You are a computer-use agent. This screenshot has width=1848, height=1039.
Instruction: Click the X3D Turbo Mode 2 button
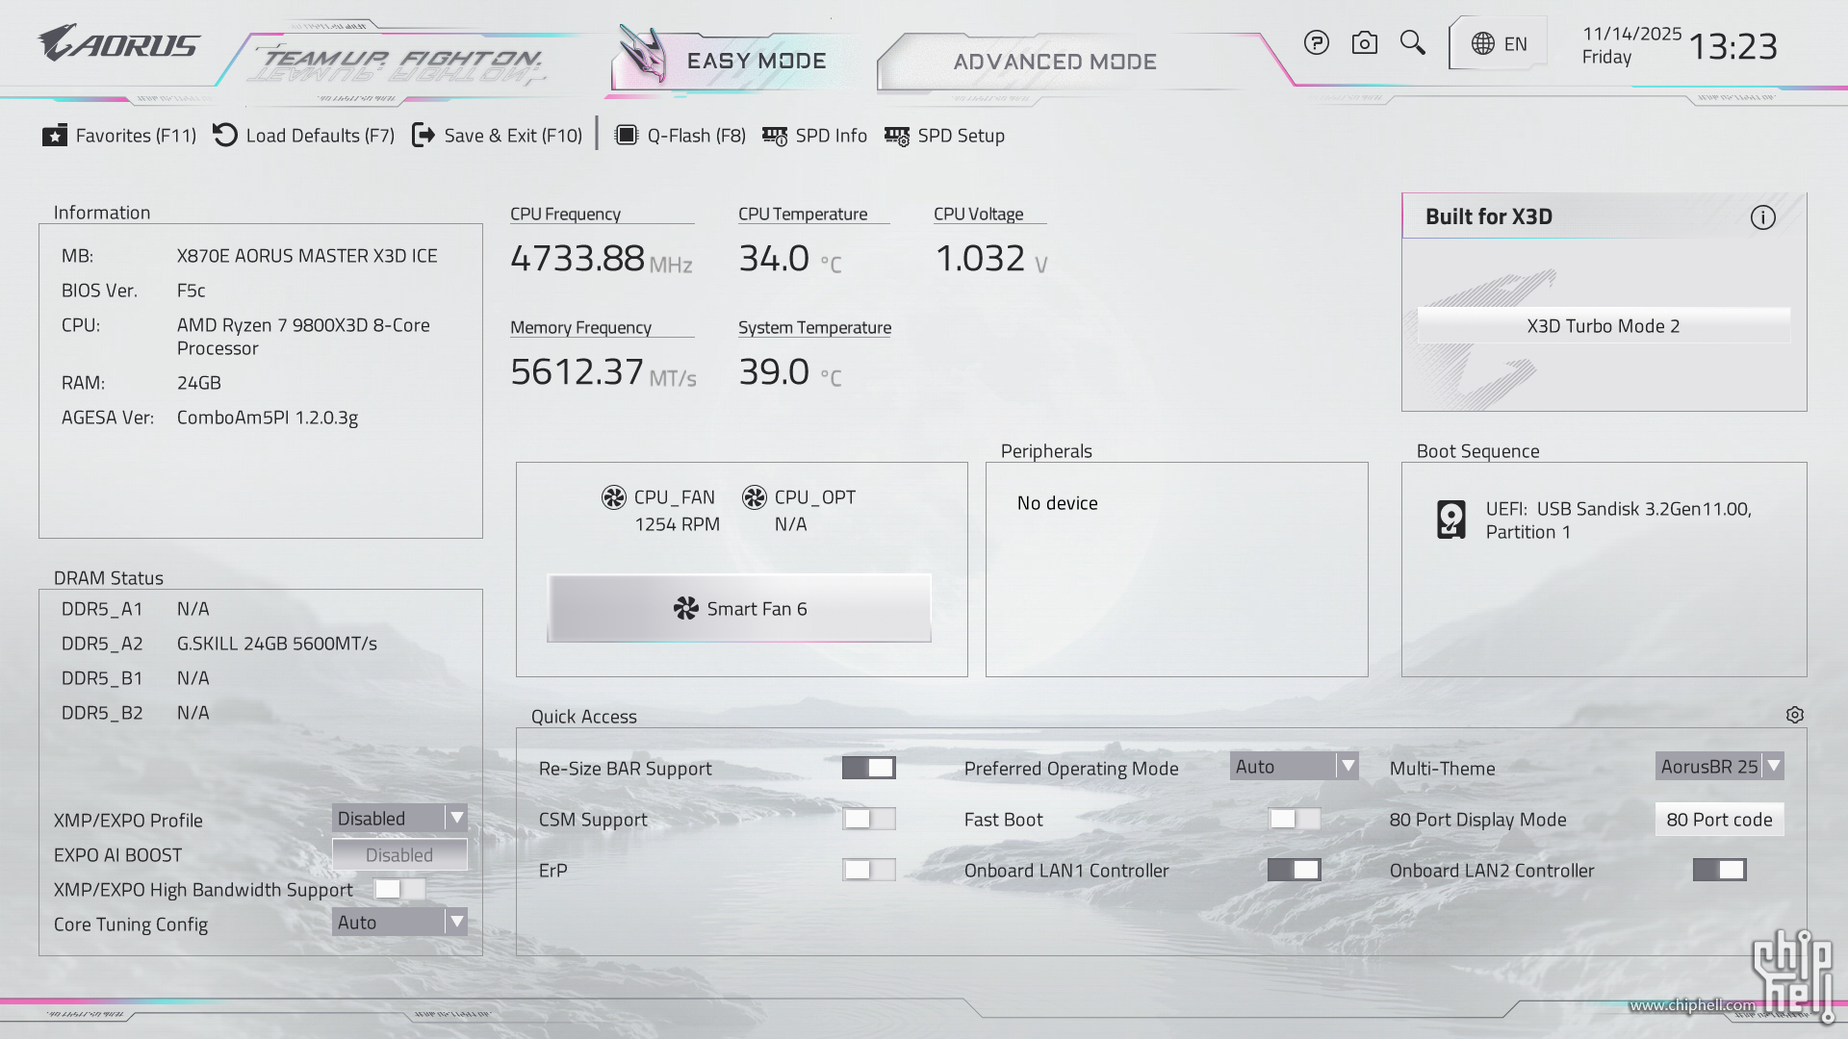pyautogui.click(x=1604, y=326)
